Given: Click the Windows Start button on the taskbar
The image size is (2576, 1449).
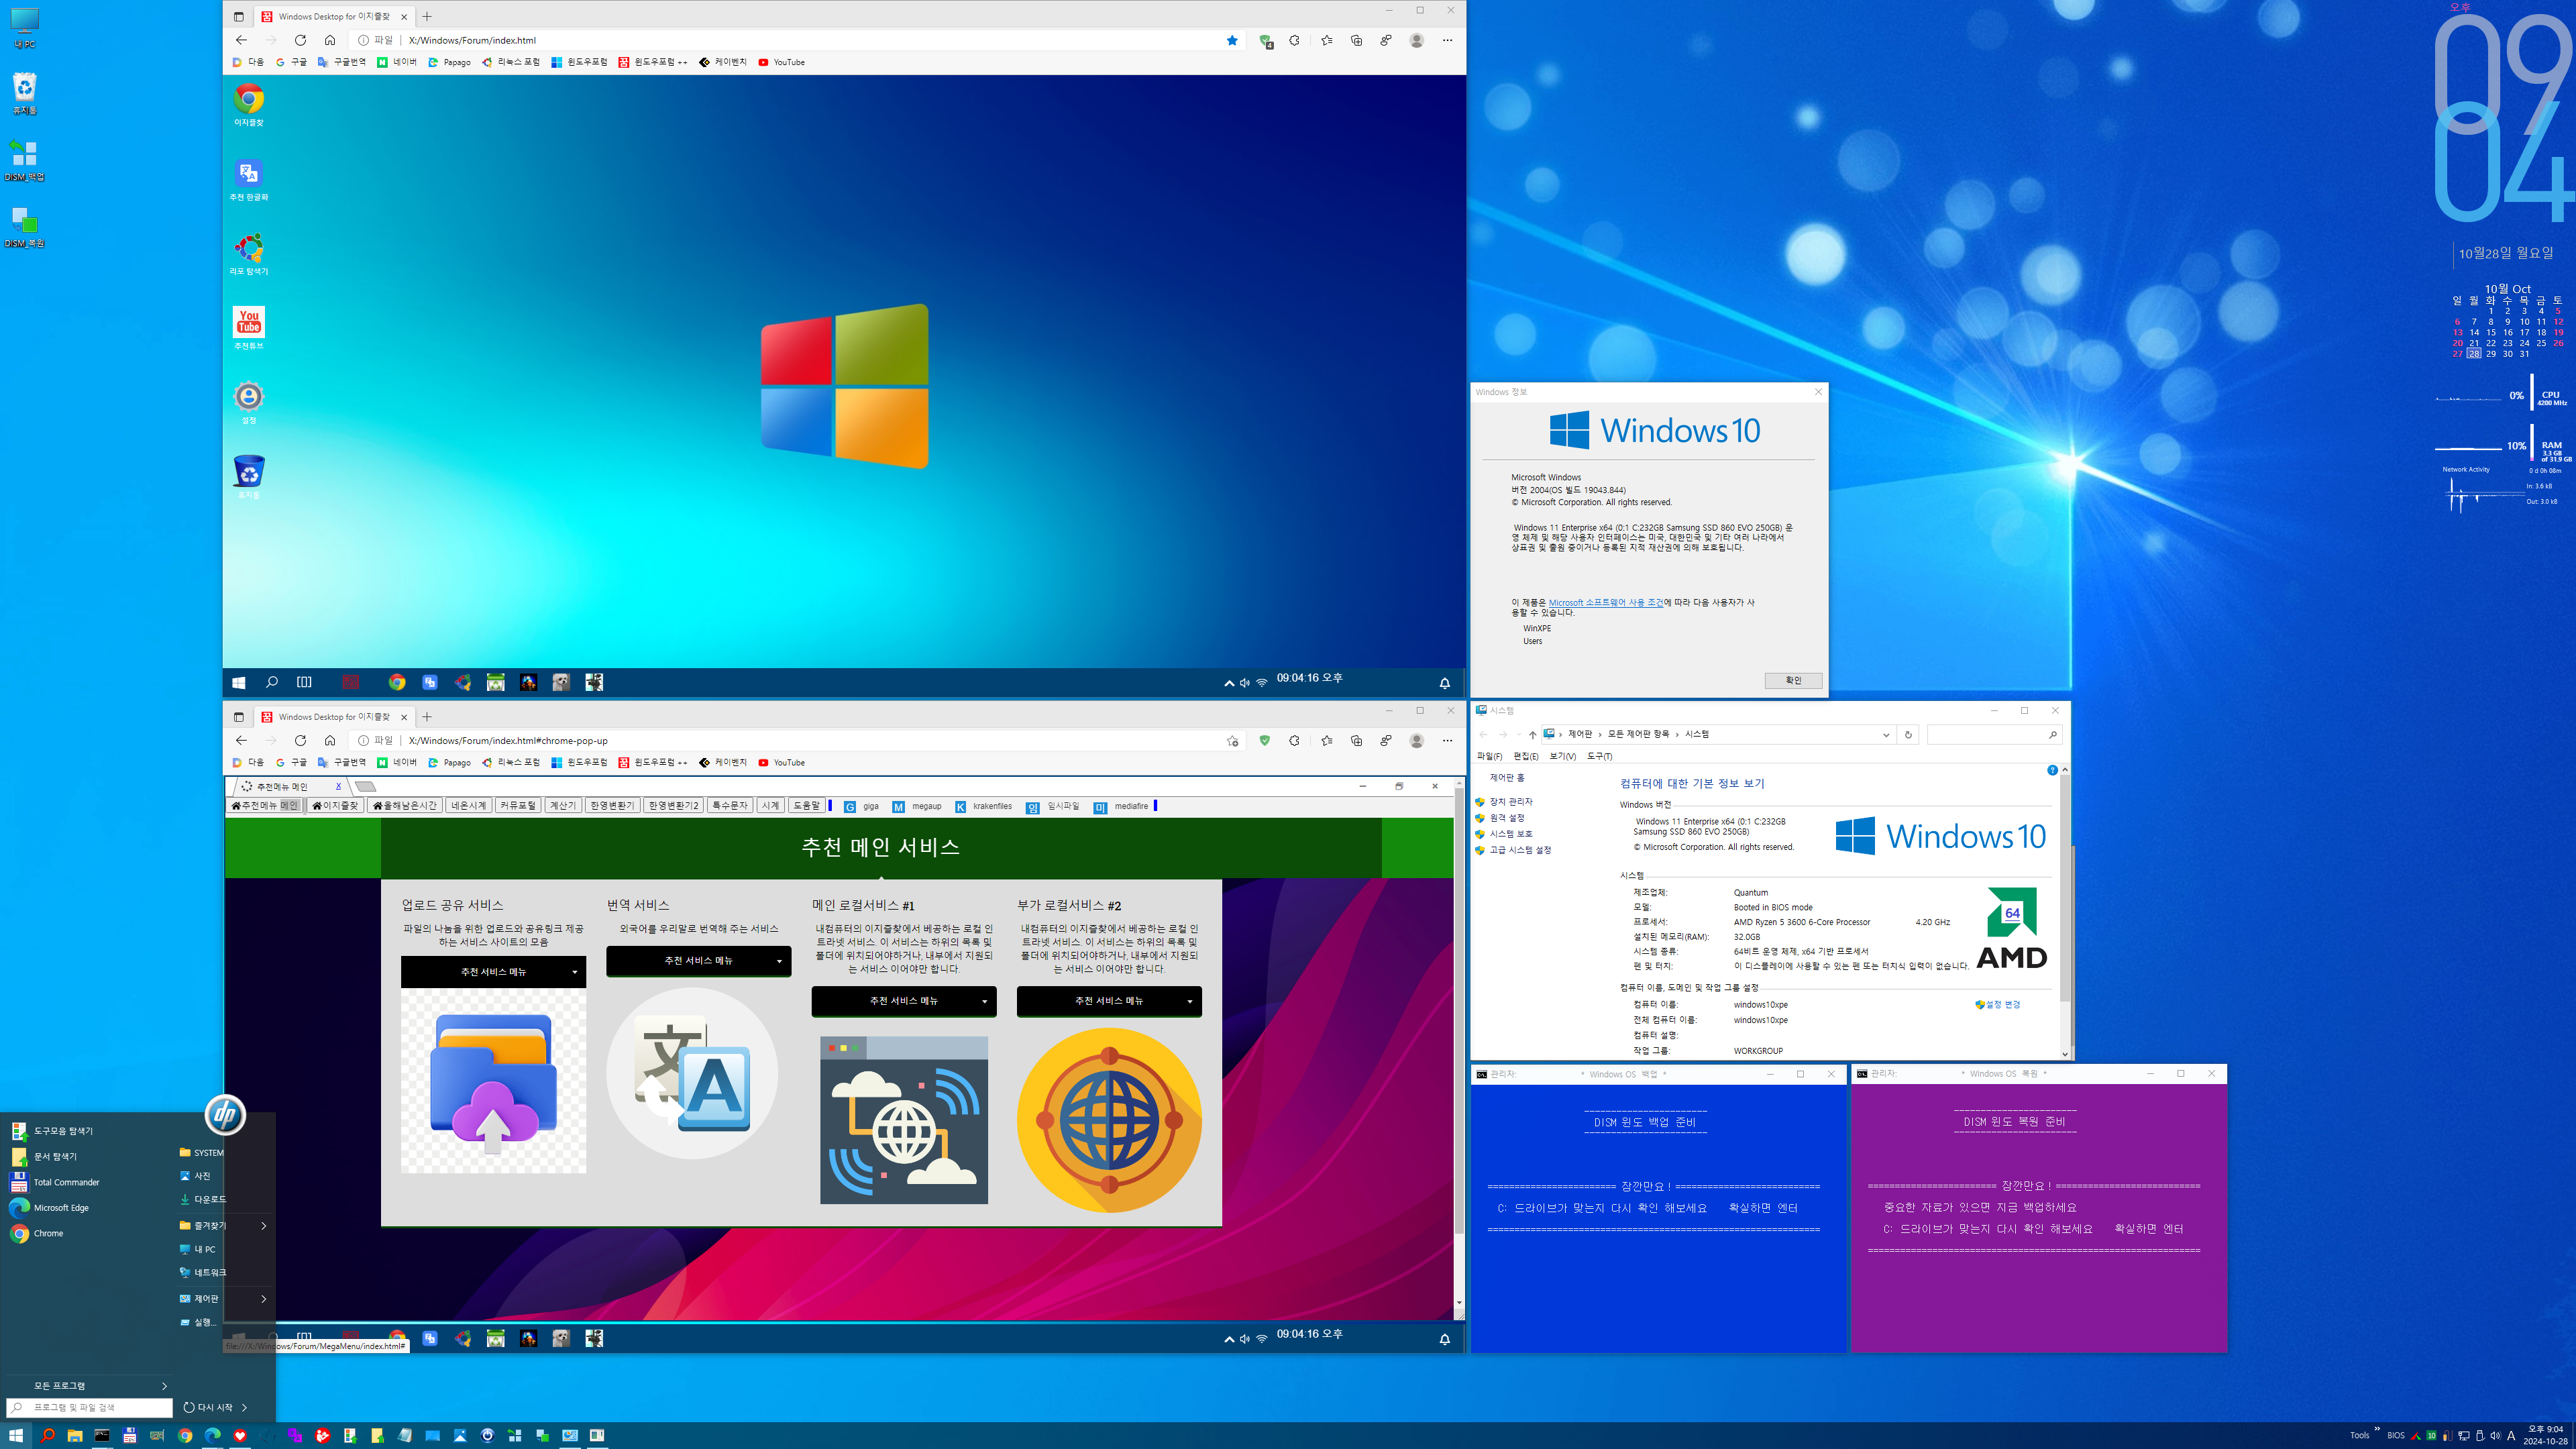Looking at the screenshot, I should click(x=15, y=1435).
